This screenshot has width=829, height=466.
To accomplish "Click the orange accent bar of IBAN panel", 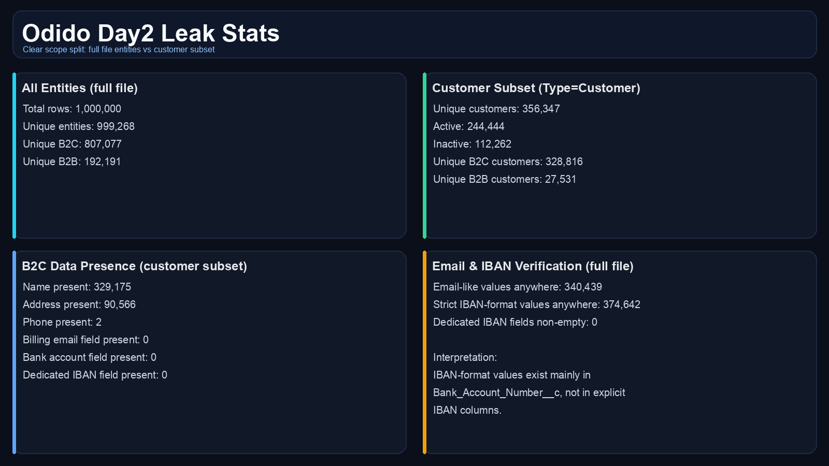I will [x=424, y=352].
